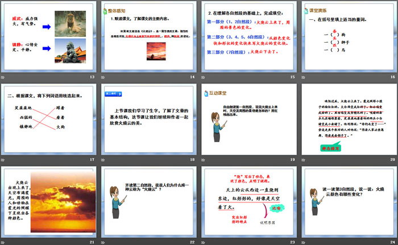The width and height of the screenshot is (398, 245).
Task: Click animation star icon under slide 14
Action: (103, 77)
